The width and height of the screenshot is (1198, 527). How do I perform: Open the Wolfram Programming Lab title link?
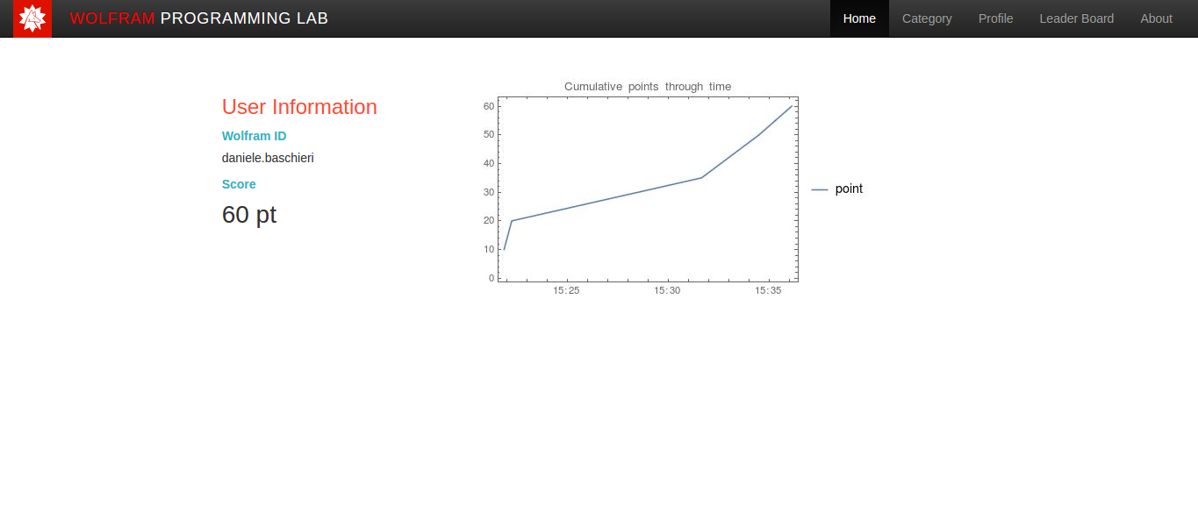[199, 18]
